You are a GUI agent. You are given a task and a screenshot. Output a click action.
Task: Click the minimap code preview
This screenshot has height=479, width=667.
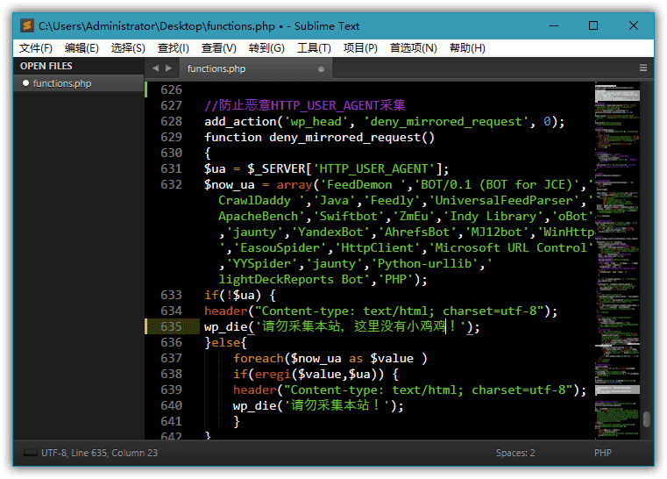[617, 219]
